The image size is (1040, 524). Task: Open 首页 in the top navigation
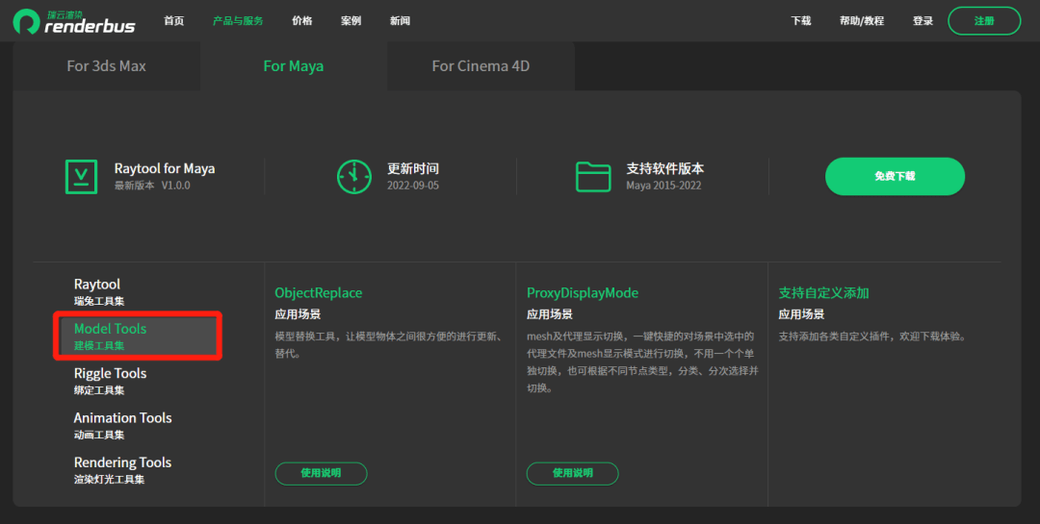pyautogui.click(x=174, y=21)
